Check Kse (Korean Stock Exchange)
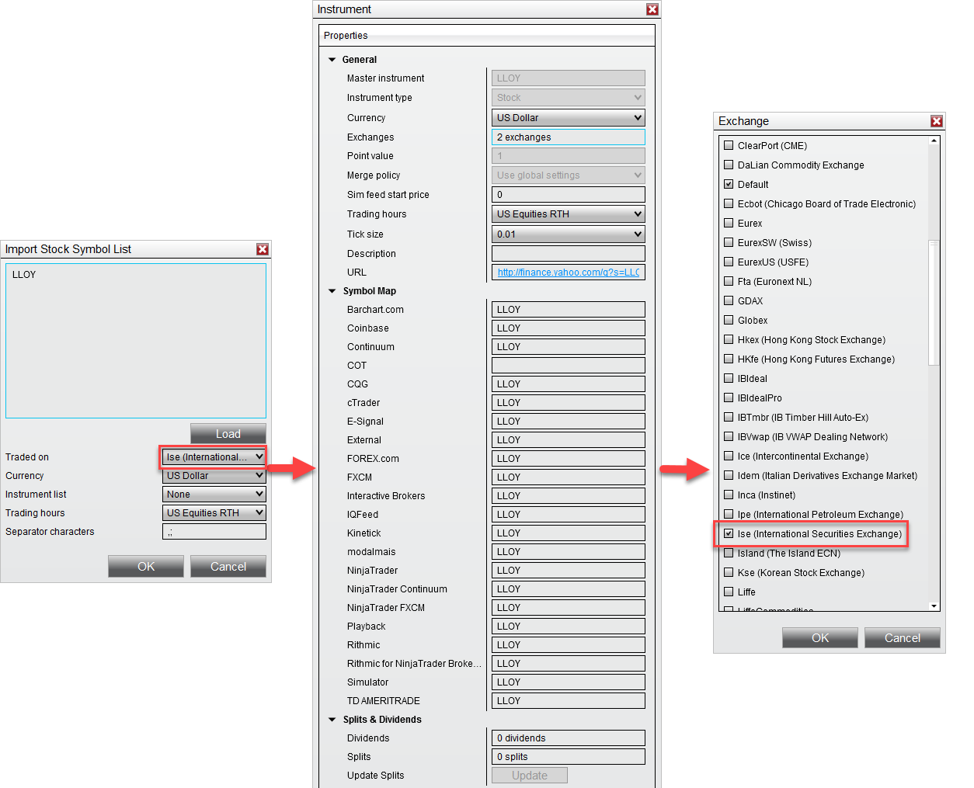 (729, 572)
